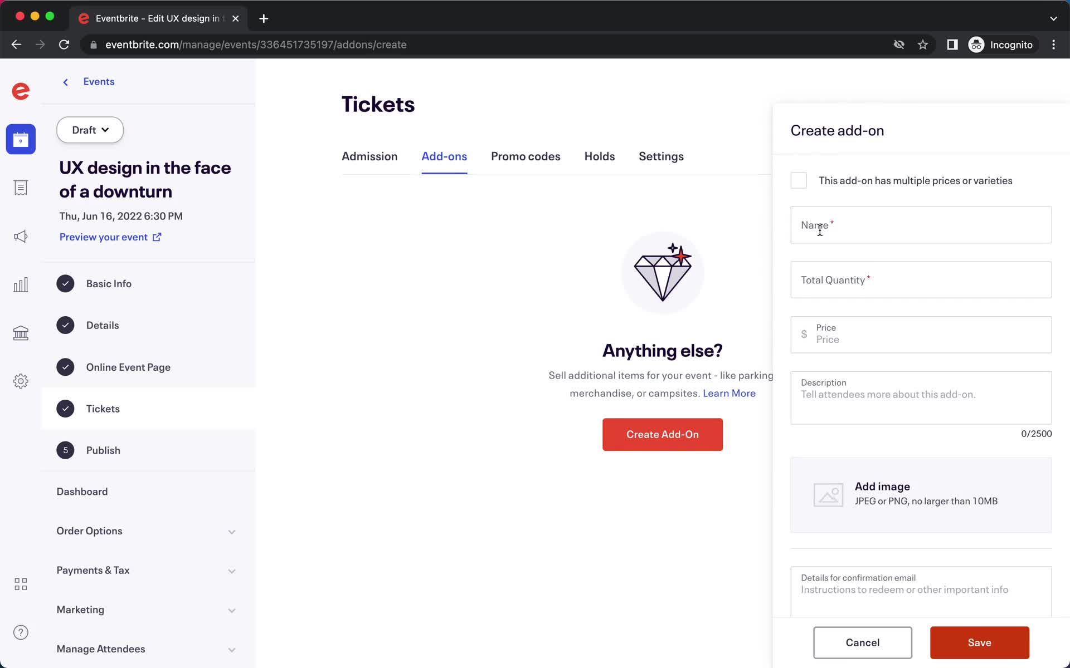Click the Learn More link
Viewport: 1070px width, 668px height.
[729, 392]
